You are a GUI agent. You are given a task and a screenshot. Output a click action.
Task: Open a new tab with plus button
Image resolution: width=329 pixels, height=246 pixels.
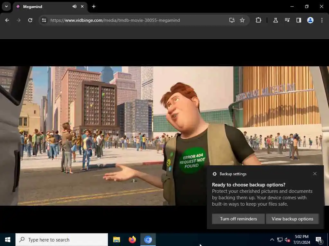tap(94, 6)
